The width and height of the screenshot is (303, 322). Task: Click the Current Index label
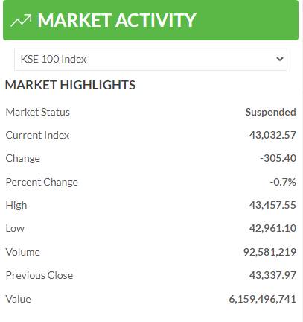pos(37,135)
